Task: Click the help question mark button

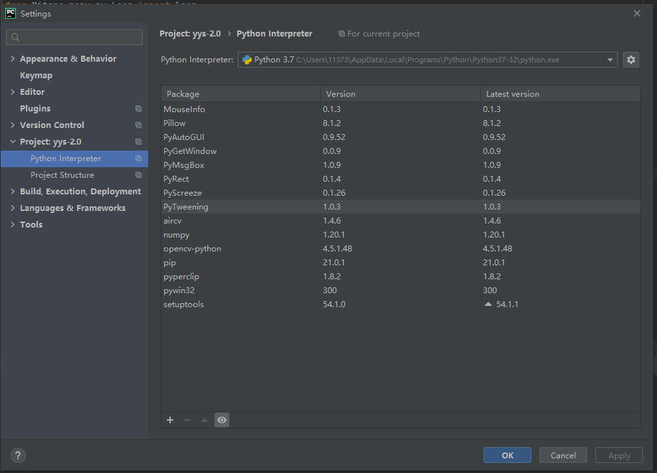Action: pos(18,455)
